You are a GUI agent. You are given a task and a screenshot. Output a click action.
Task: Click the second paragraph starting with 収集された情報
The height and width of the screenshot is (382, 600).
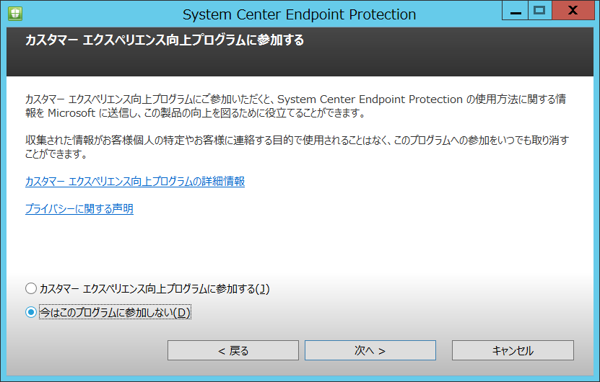pyautogui.click(x=297, y=147)
